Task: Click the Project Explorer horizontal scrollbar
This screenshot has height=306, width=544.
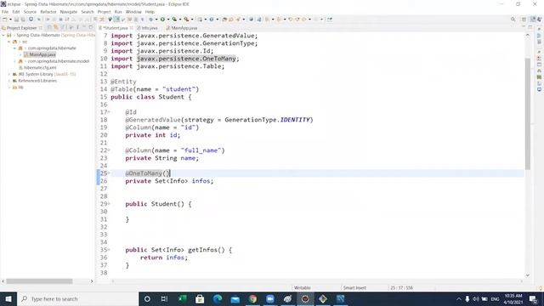Action: [x=39, y=281]
